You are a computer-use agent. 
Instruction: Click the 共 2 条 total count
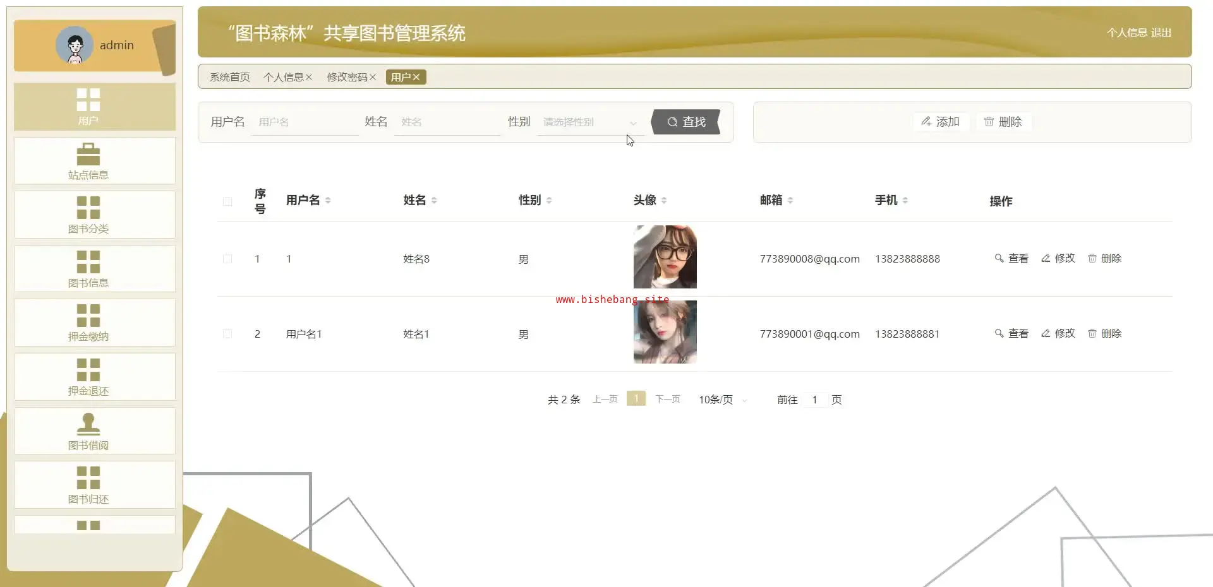[x=564, y=400]
